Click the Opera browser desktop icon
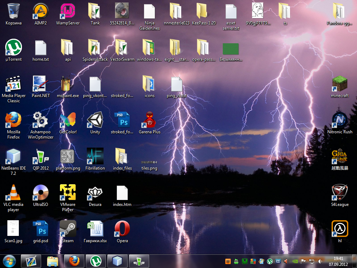Screen dimensions: 357x268 click(x=122, y=229)
